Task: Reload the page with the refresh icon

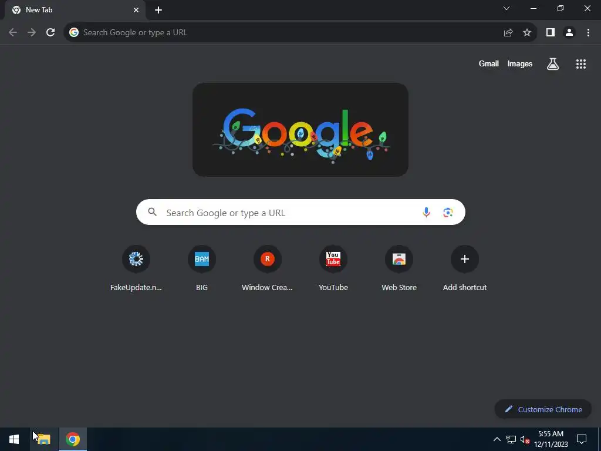Action: tap(50, 33)
